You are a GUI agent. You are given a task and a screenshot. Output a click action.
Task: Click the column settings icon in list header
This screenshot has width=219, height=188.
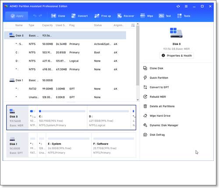coord(133,25)
